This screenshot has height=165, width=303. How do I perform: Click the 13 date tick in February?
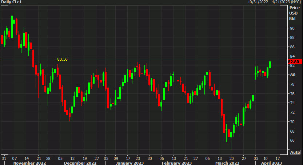click(x=174, y=158)
